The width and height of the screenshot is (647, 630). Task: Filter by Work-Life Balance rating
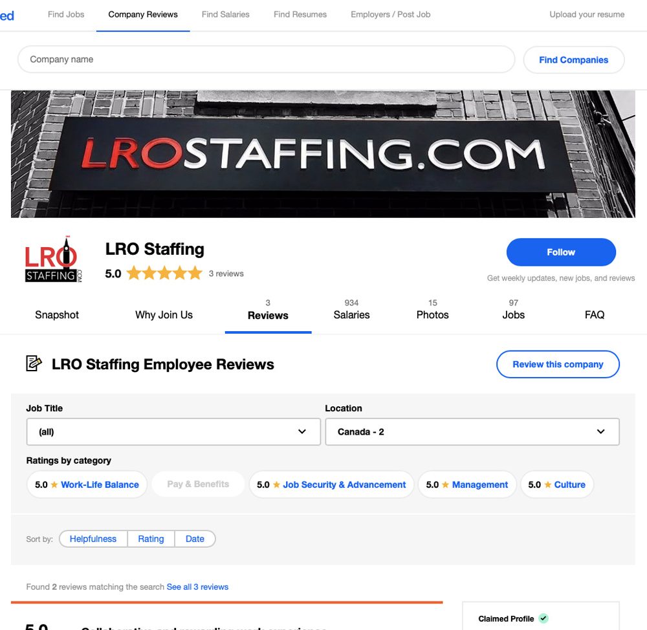87,484
